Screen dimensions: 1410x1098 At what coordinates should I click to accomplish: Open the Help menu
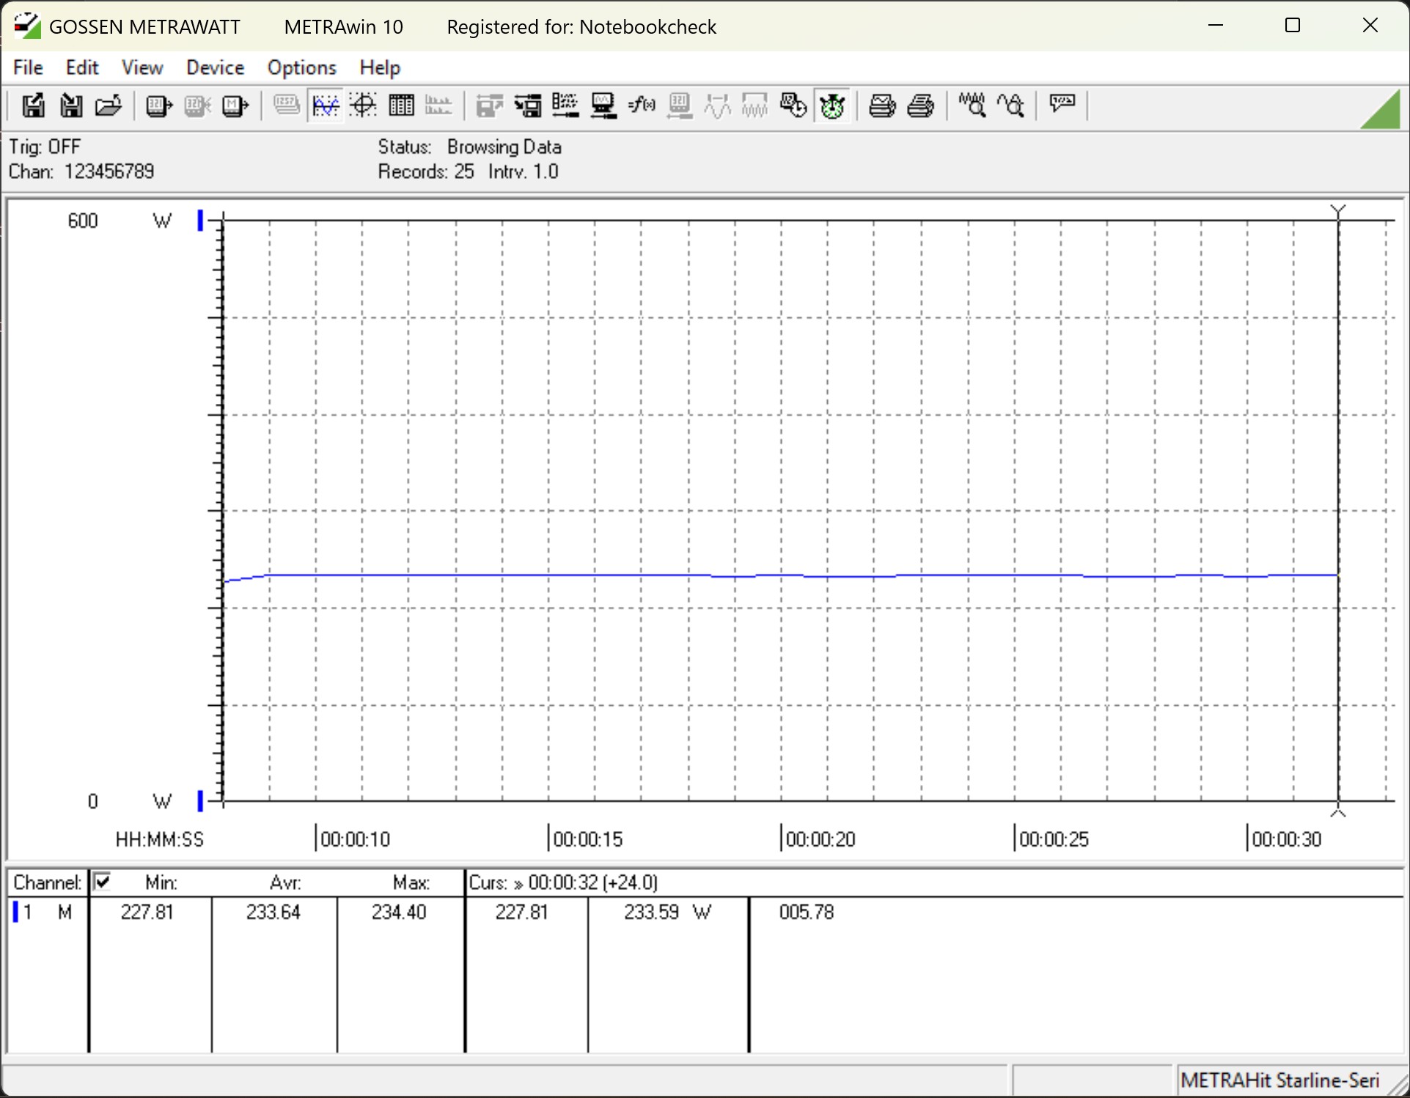click(x=380, y=67)
